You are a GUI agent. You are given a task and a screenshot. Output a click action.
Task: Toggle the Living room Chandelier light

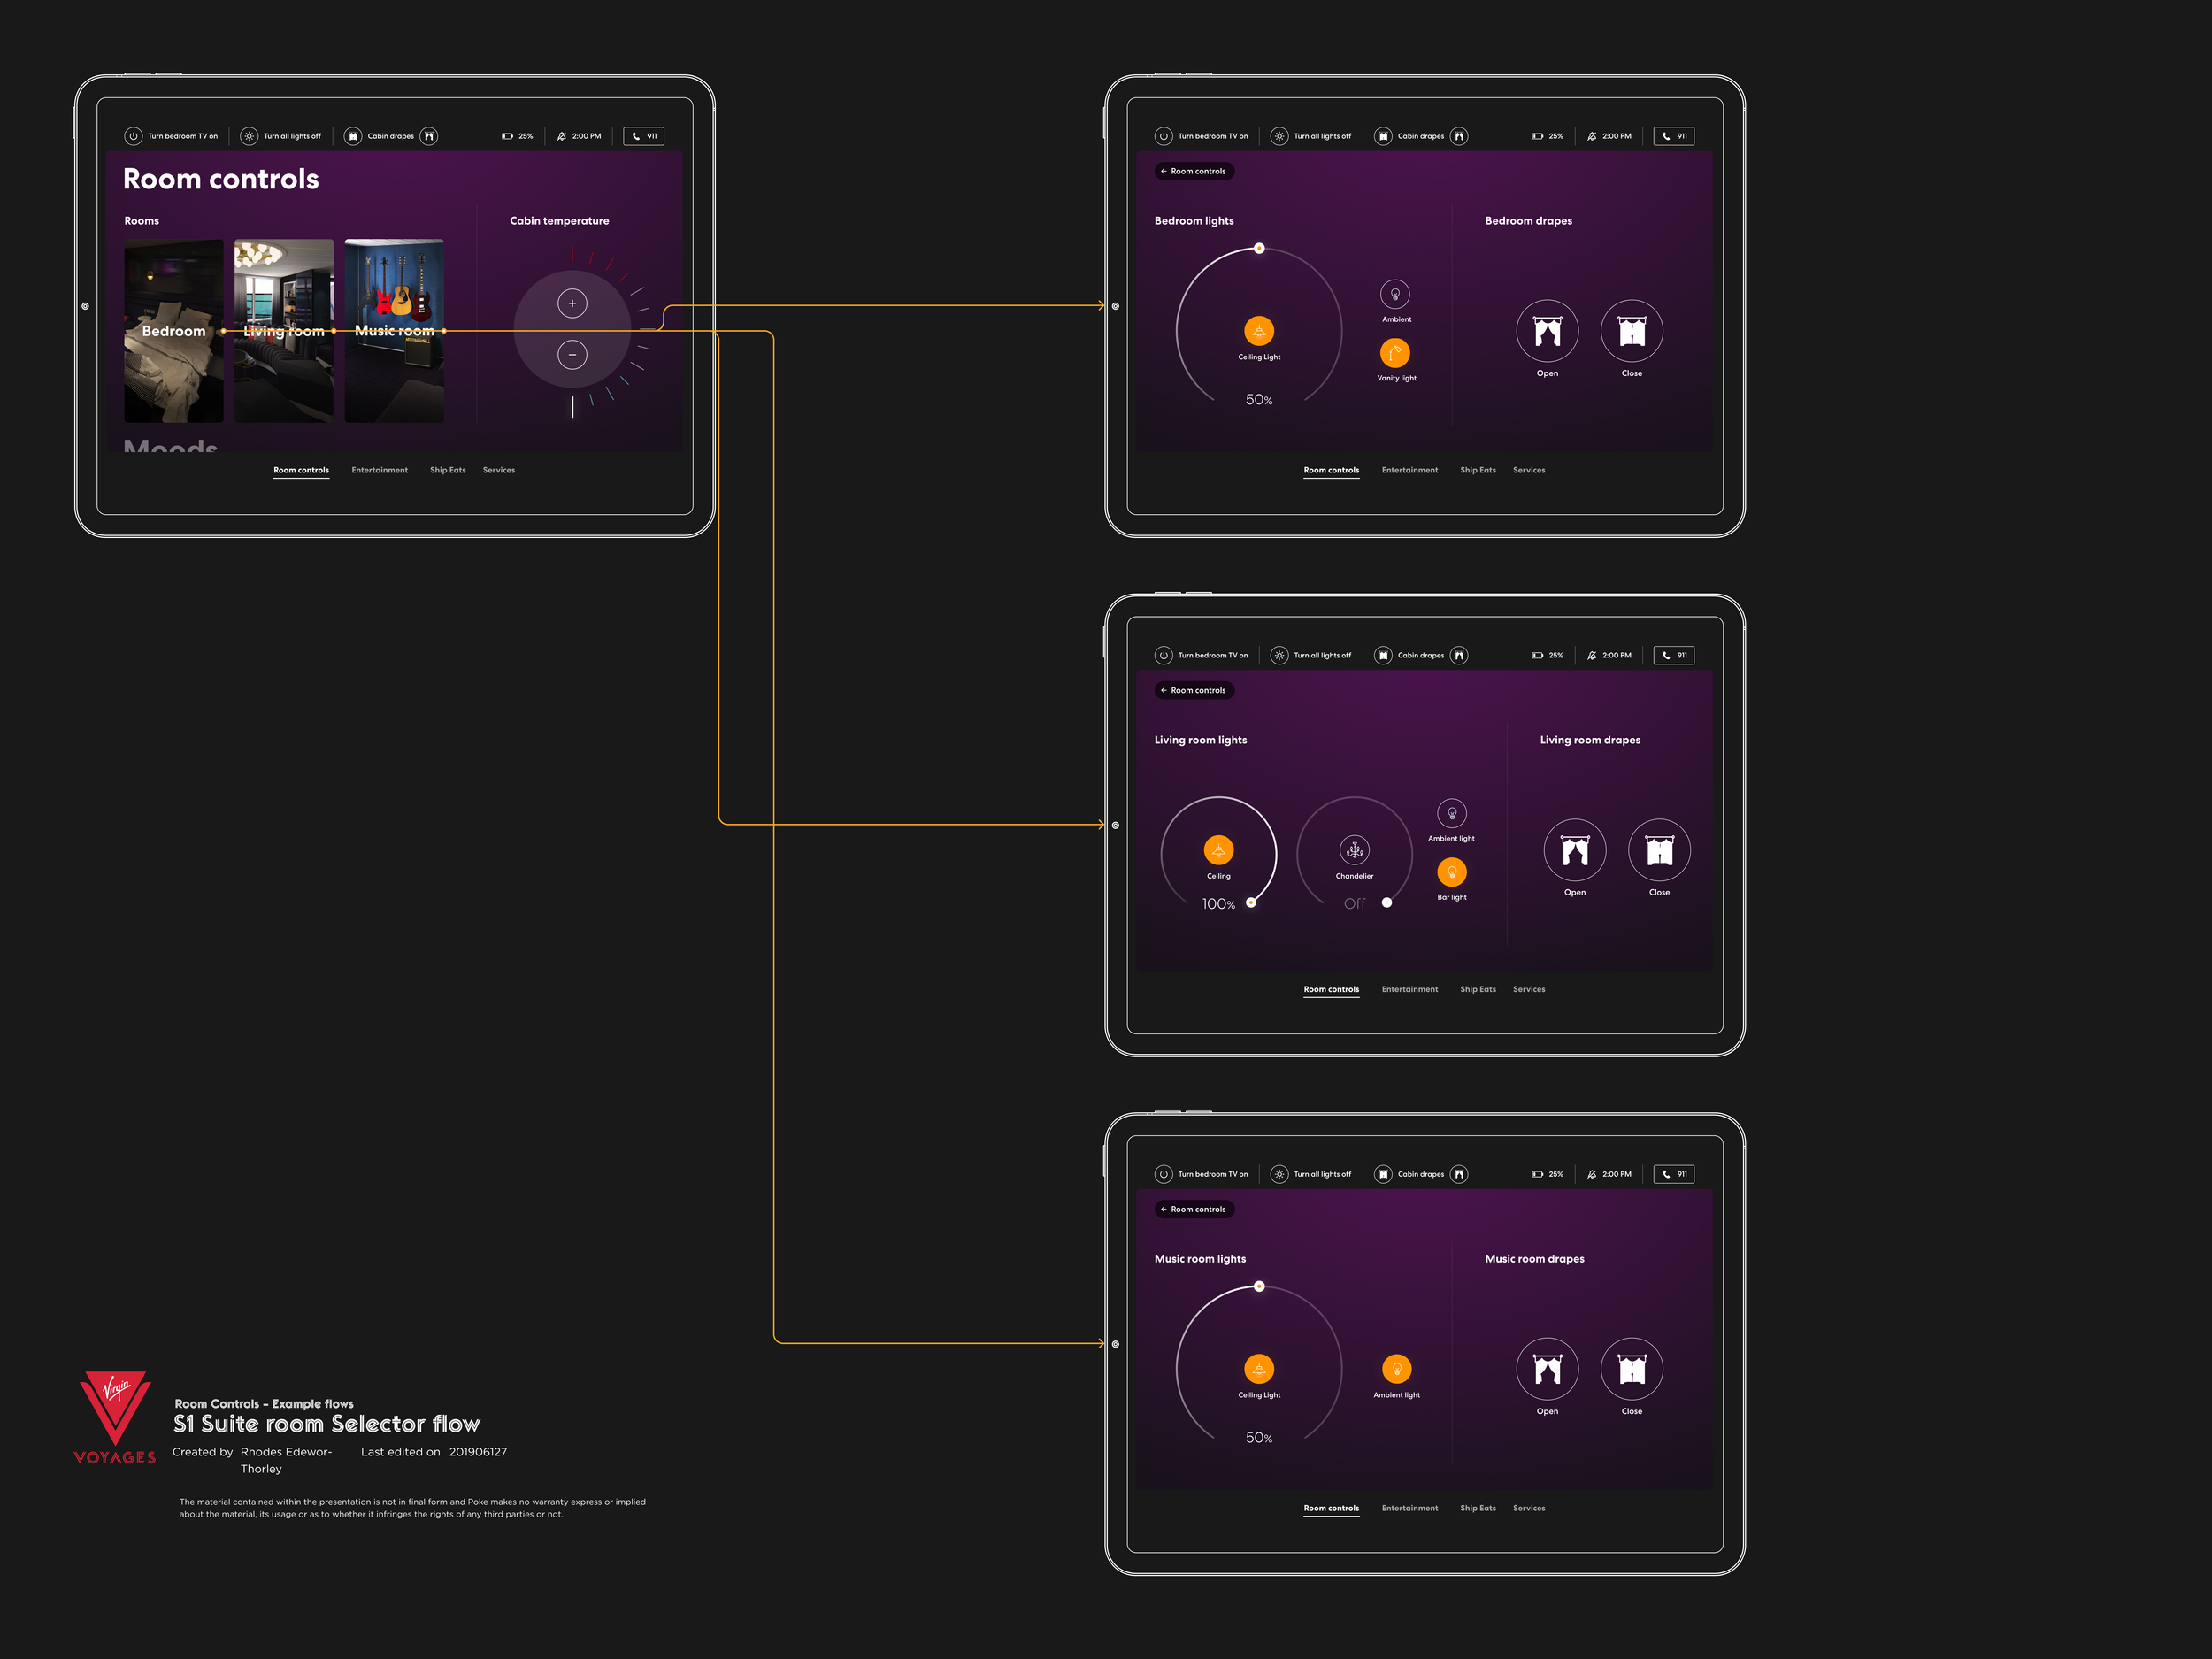coord(1354,850)
